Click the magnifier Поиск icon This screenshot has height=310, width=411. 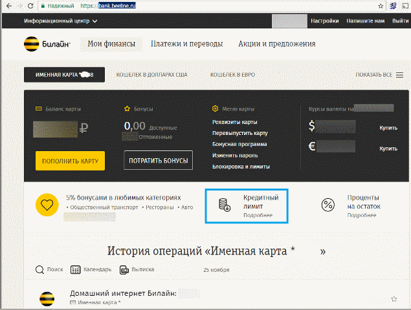click(x=39, y=270)
